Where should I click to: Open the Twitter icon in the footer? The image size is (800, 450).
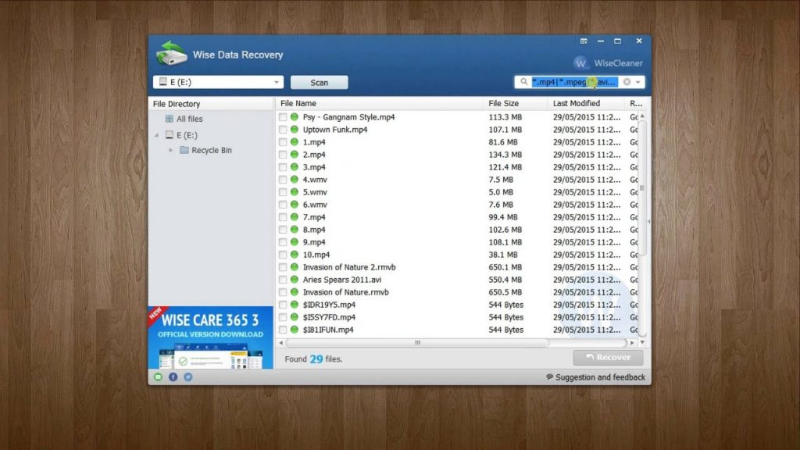tap(187, 377)
